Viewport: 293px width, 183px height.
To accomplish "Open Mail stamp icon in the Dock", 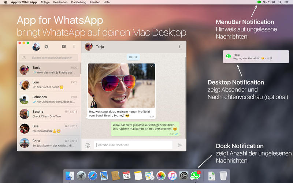I will [x=104, y=176].
